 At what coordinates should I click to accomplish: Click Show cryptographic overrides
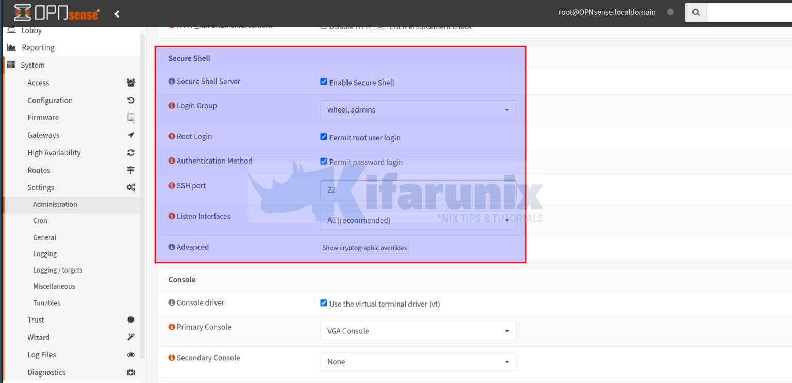point(365,247)
